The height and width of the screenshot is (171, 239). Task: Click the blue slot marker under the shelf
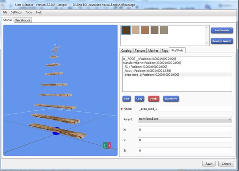click(x=56, y=130)
